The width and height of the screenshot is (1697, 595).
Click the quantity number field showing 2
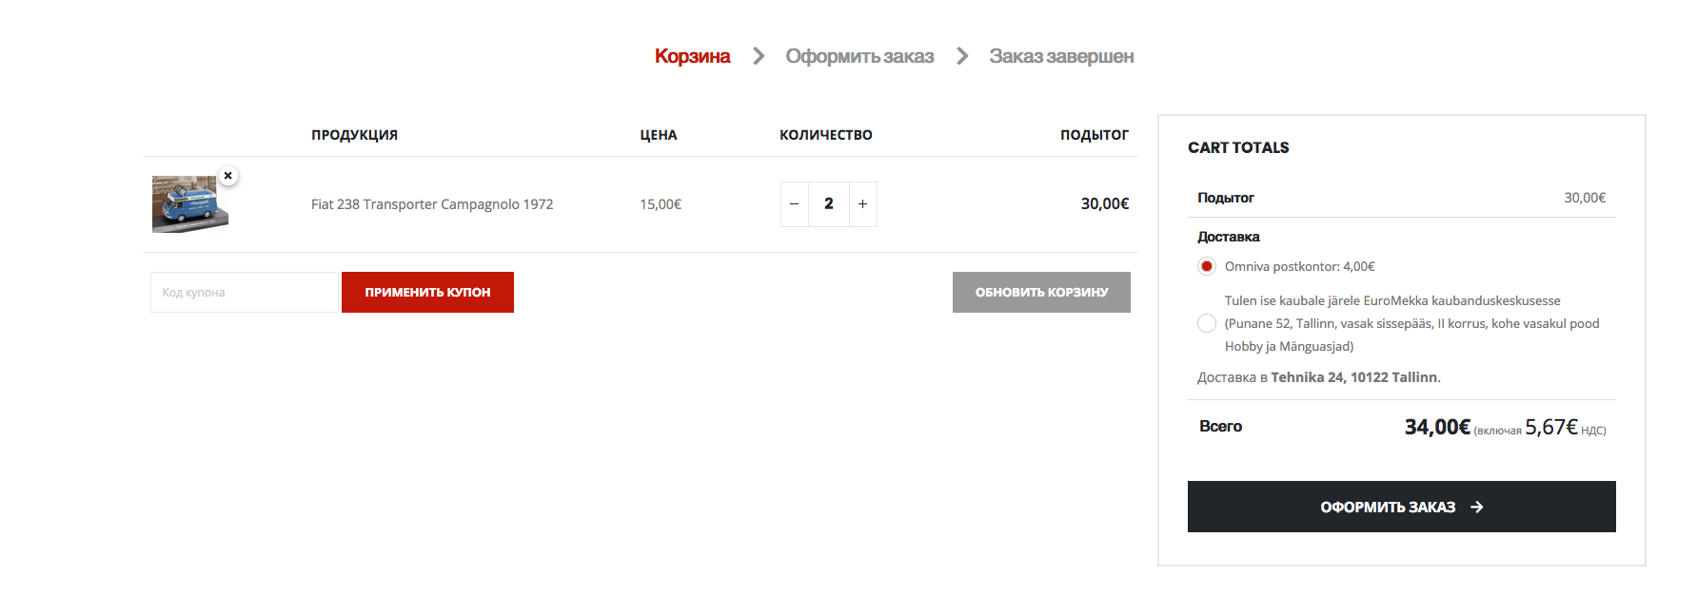(x=829, y=204)
